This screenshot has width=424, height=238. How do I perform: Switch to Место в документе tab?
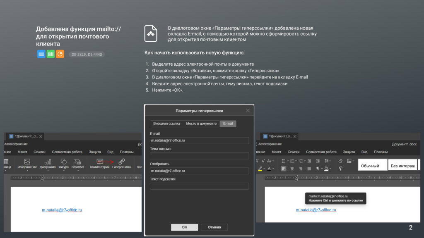click(201, 124)
